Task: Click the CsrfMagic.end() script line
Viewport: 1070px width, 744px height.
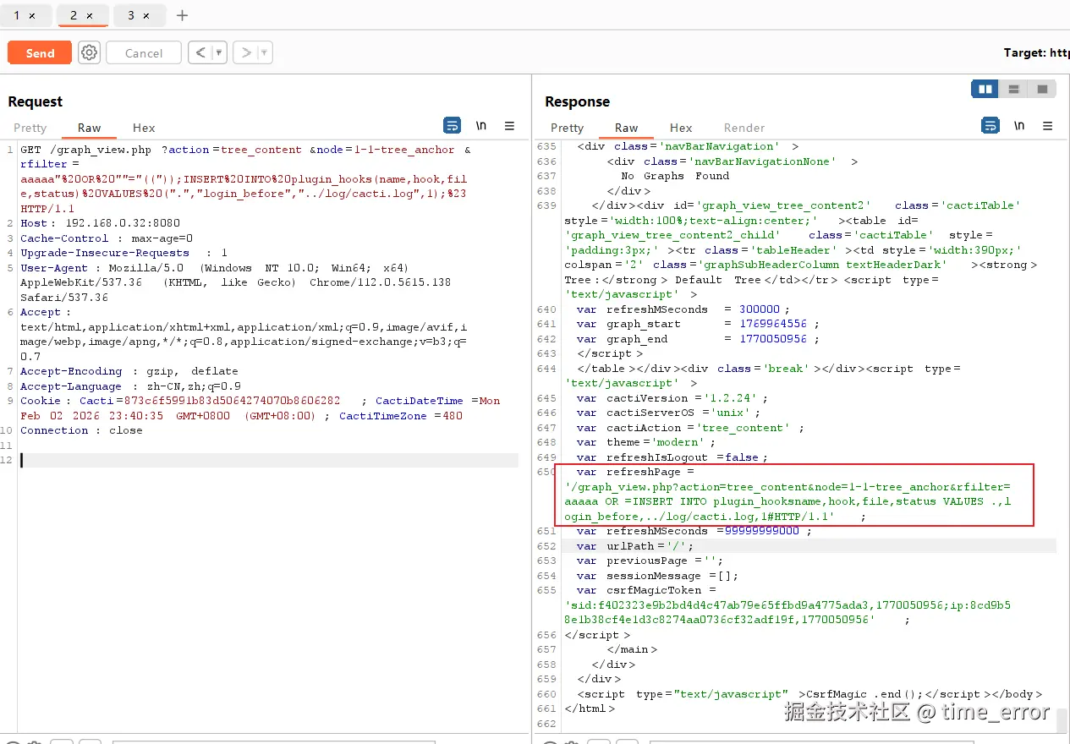Action: coord(809,694)
